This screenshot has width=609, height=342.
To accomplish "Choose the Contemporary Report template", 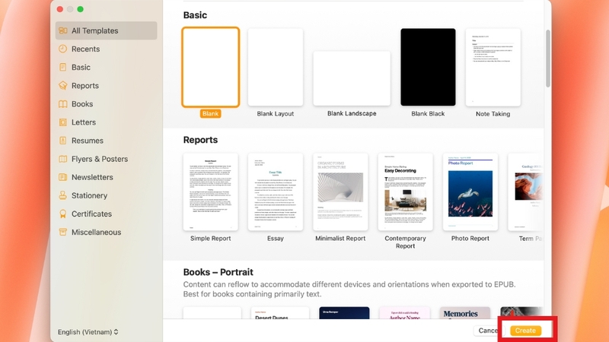I will pos(405,192).
